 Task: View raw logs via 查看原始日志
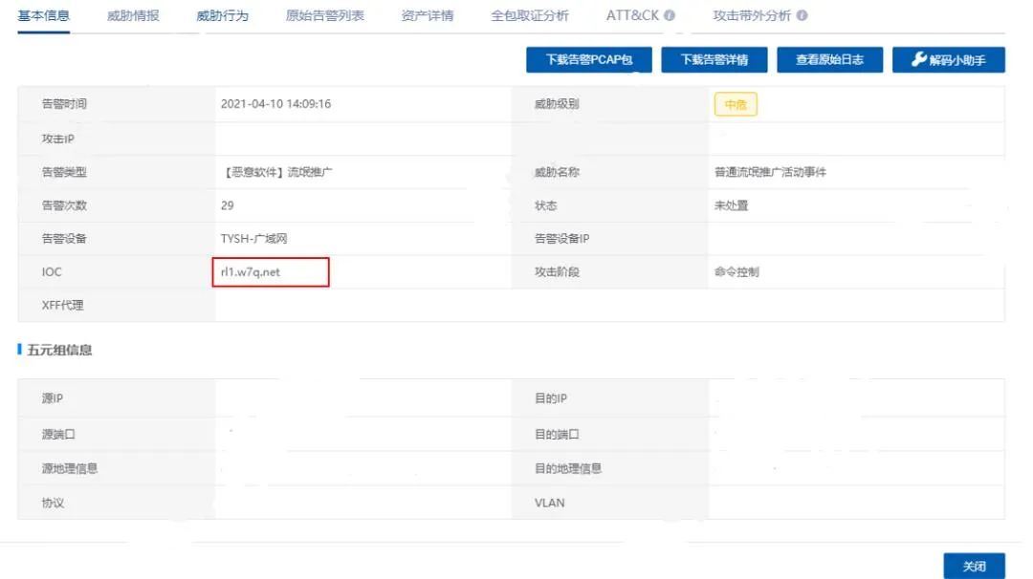tap(829, 60)
